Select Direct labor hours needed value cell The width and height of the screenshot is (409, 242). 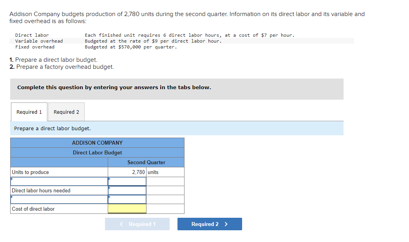[x=127, y=190]
